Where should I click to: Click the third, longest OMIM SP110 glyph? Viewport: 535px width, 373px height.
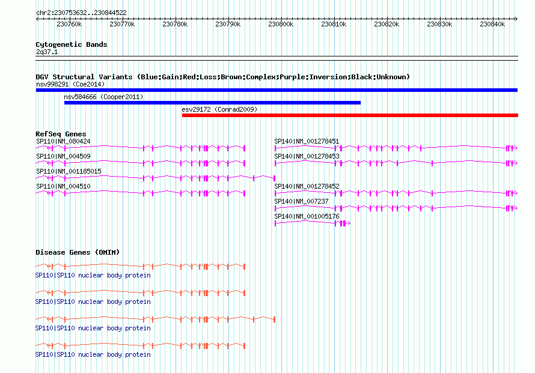click(156, 319)
